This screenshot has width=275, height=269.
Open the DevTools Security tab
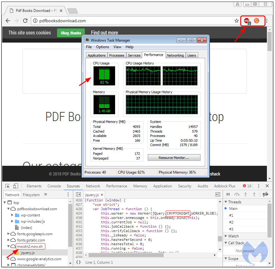(x=185, y=186)
